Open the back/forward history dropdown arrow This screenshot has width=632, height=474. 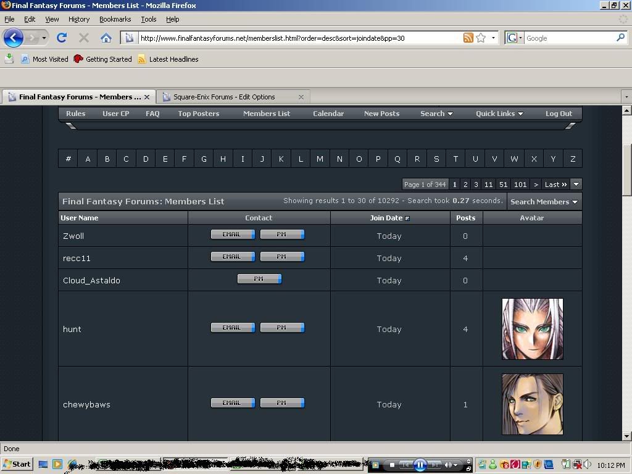point(44,38)
